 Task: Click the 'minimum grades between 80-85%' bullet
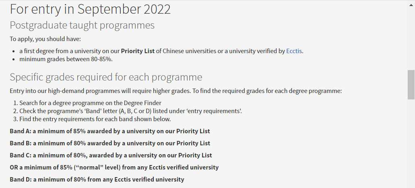pos(66,59)
